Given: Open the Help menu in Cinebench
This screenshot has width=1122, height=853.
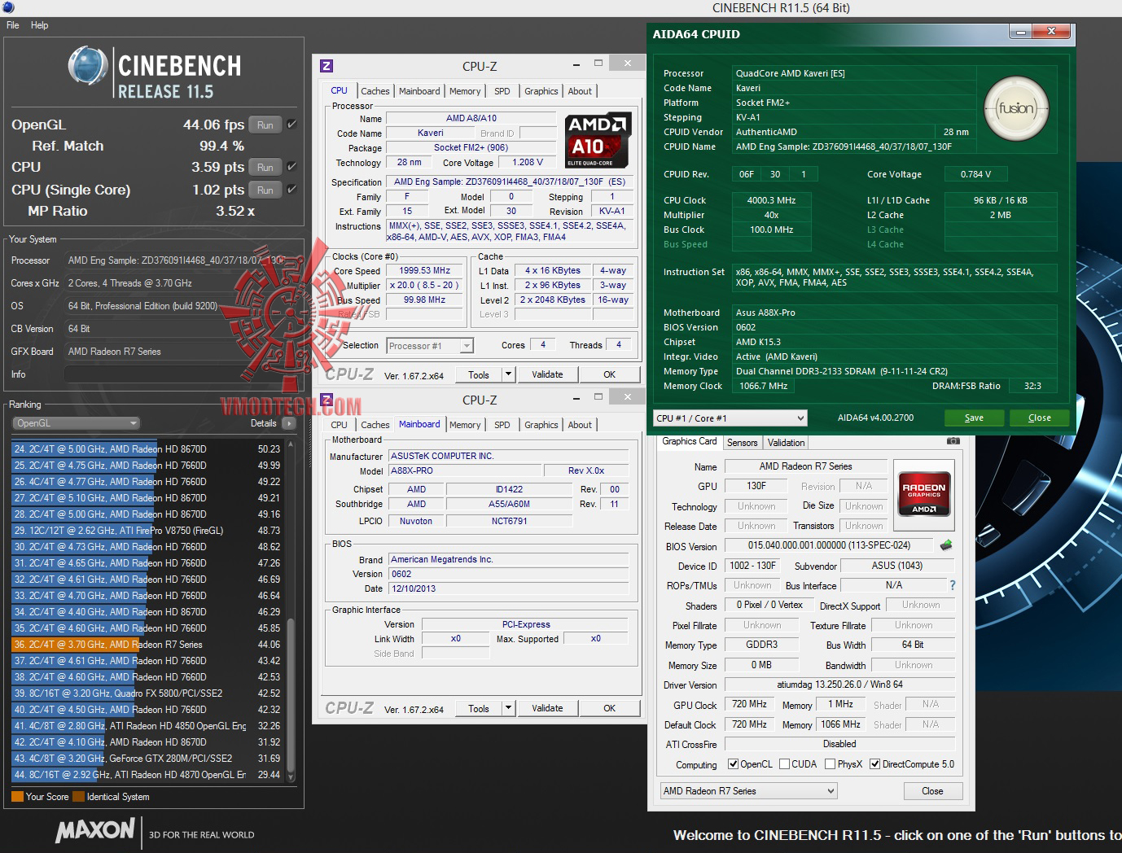Looking at the screenshot, I should pos(40,25).
